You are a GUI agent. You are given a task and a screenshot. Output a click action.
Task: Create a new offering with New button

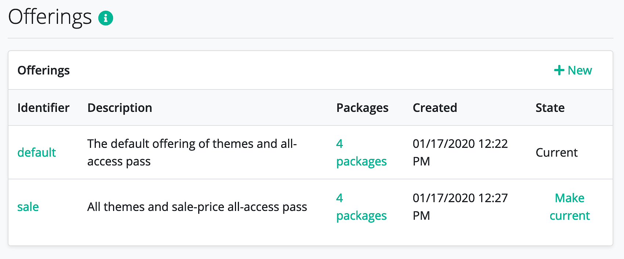[x=573, y=70]
